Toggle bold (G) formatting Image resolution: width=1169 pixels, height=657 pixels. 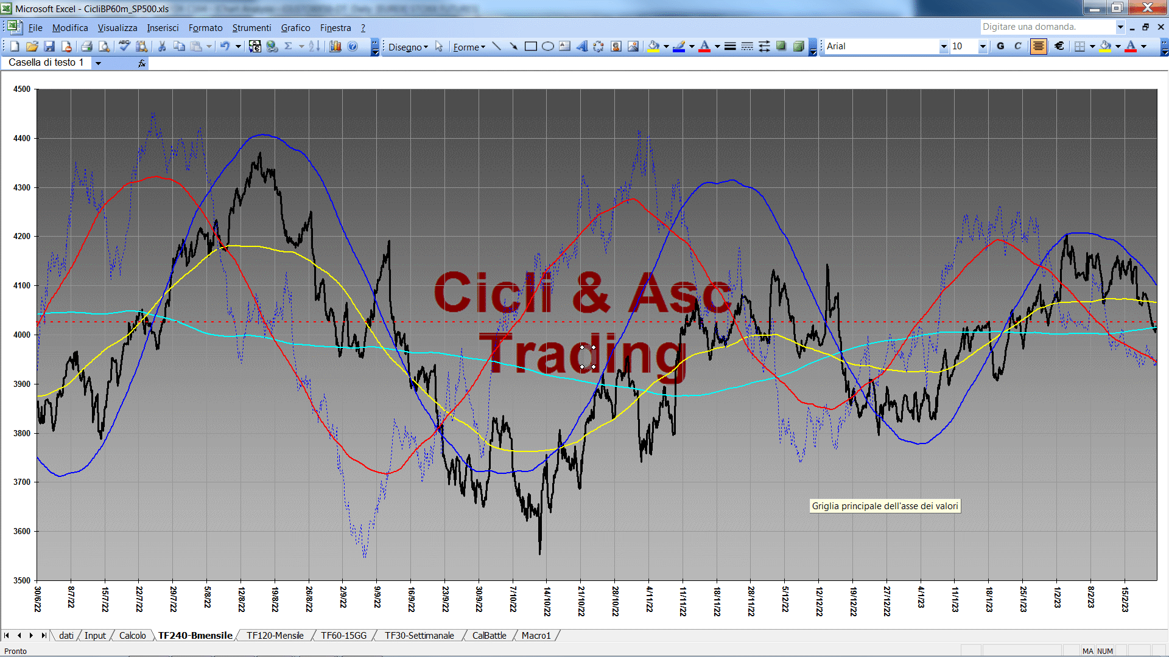1000,46
